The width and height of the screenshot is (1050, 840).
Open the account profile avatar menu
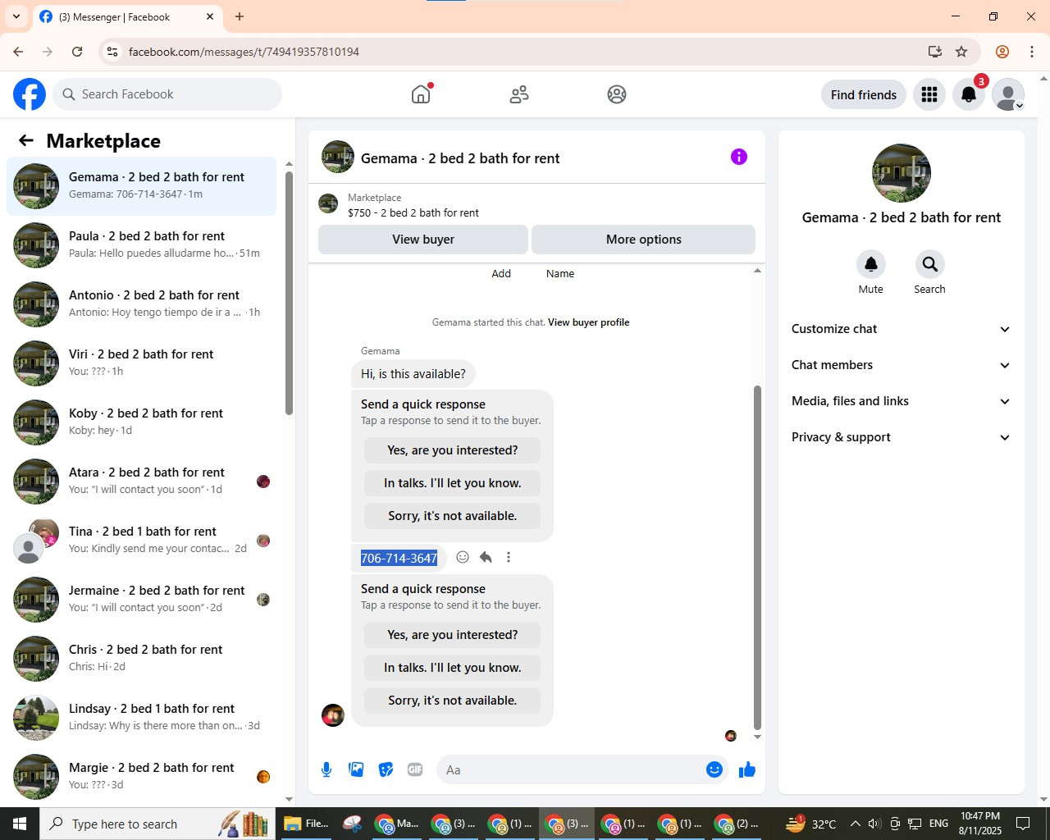point(1008,94)
